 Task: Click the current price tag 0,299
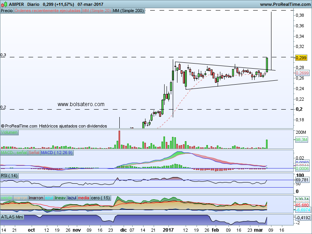tap(301, 58)
